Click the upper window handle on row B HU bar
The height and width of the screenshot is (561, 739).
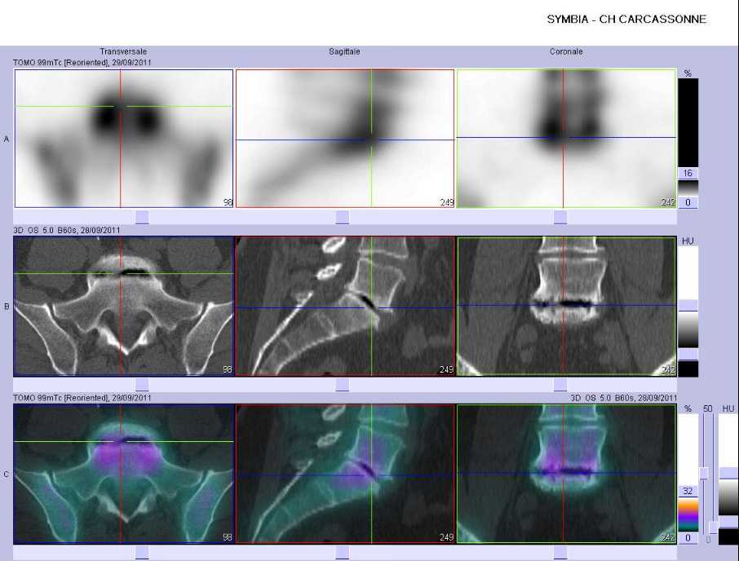click(x=688, y=305)
